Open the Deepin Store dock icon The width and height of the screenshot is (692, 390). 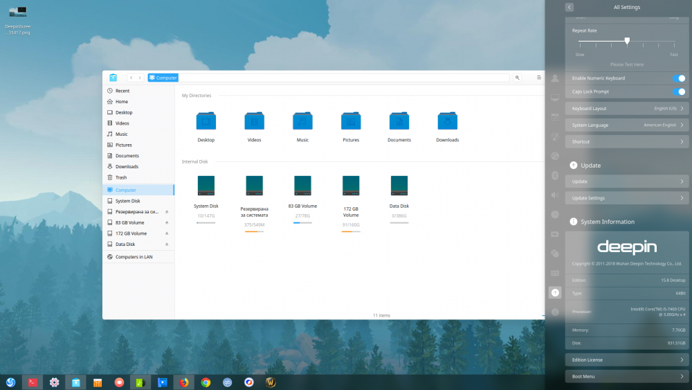(x=98, y=382)
